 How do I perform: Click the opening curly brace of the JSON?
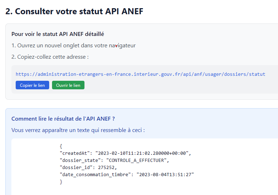(x=61, y=146)
